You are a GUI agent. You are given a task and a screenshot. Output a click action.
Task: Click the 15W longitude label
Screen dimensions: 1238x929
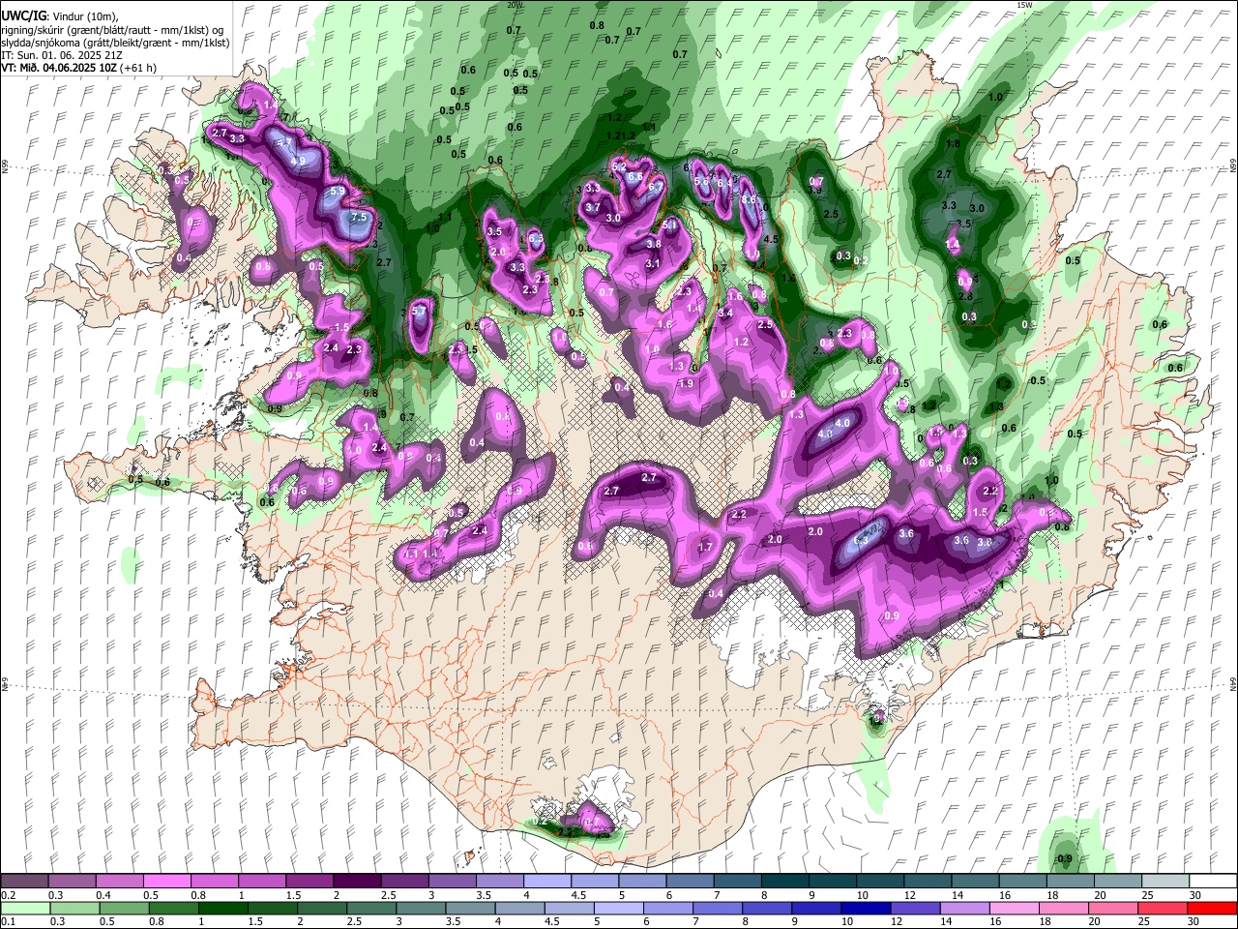(x=1025, y=5)
